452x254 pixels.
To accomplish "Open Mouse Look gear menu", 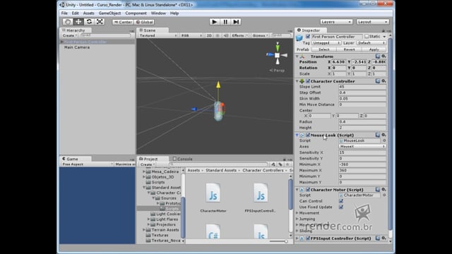I will tap(383, 135).
